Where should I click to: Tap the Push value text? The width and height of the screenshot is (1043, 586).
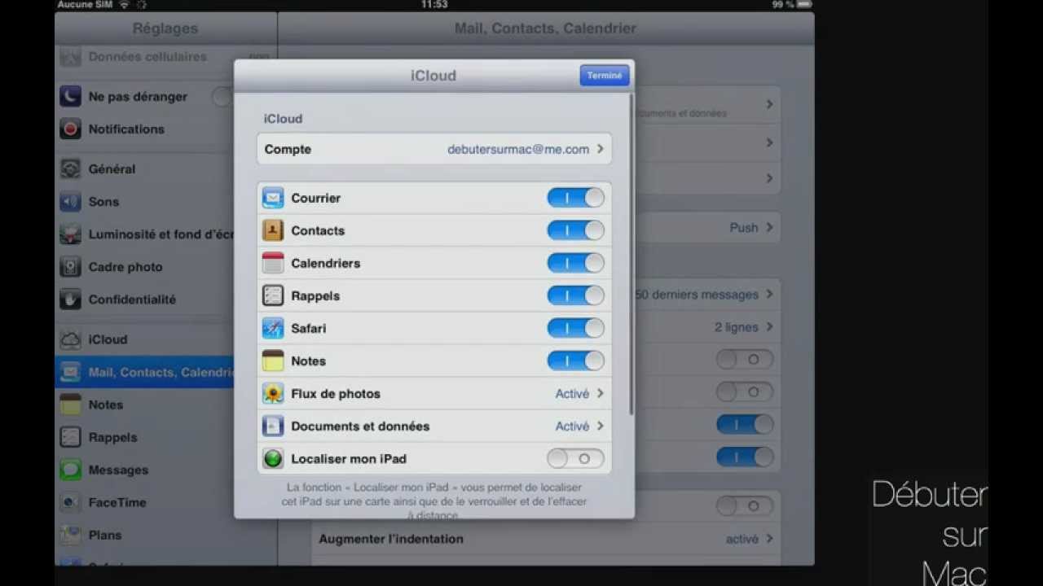pyautogui.click(x=744, y=227)
